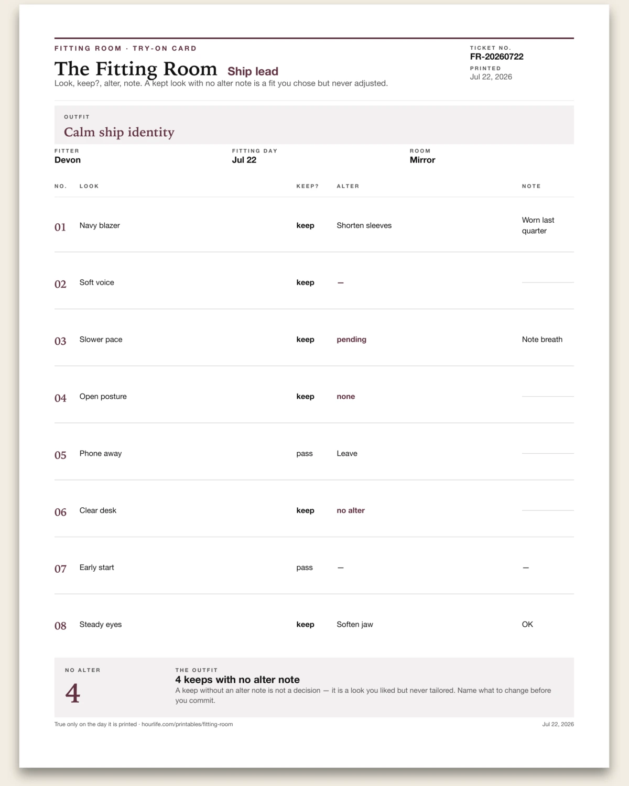This screenshot has height=786, width=629.
Task: Click the Ship lead label beside the title
Action: pos(253,71)
